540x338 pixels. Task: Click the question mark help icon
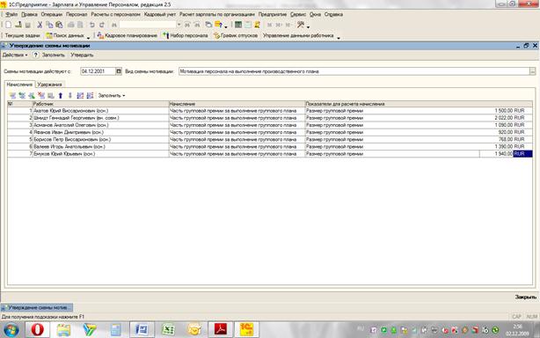(35, 55)
